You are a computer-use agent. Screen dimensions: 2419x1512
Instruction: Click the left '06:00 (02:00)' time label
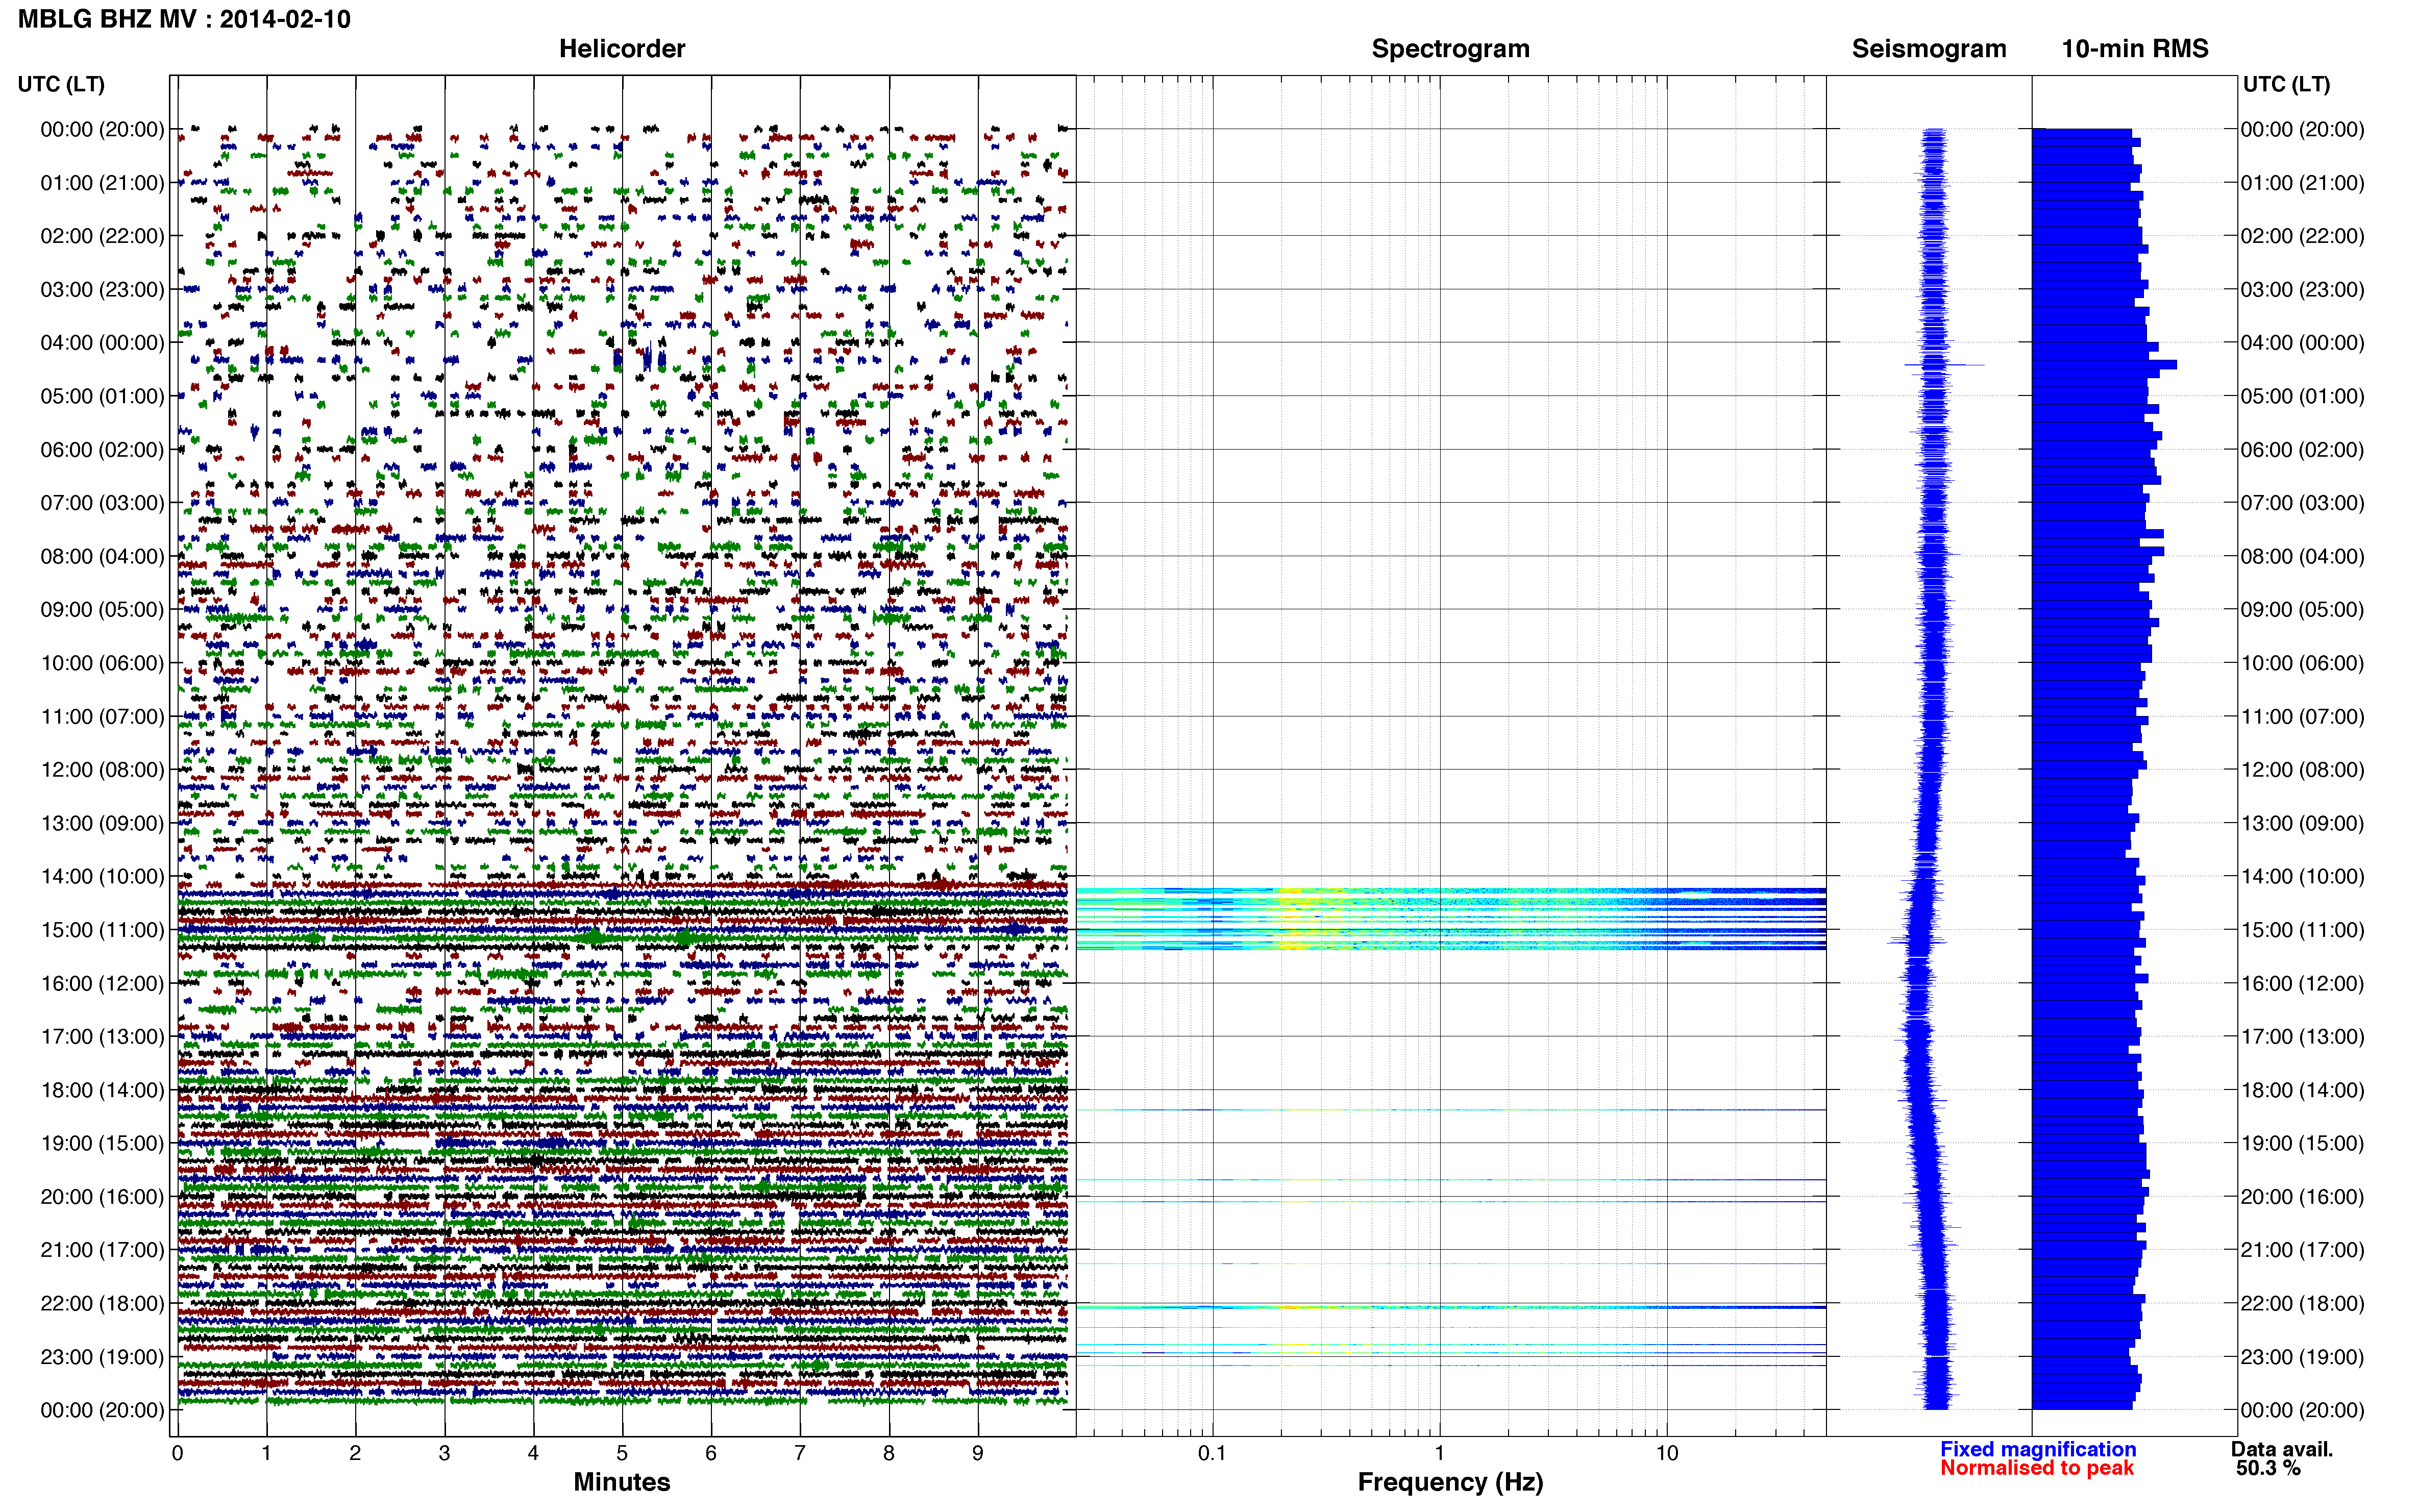[102, 450]
